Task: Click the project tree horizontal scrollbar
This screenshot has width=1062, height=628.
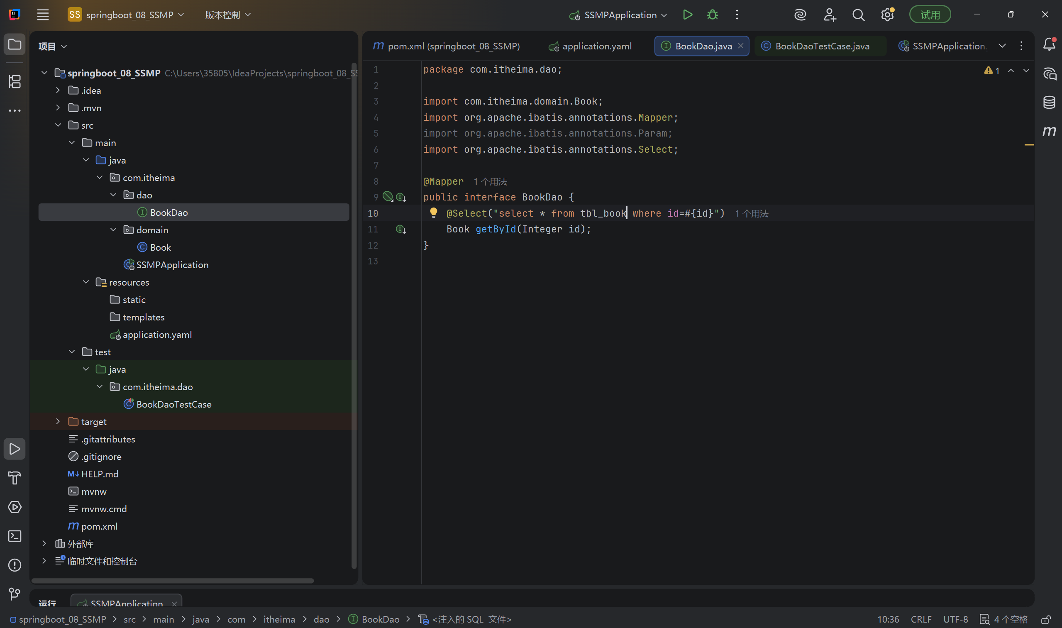Action: (173, 581)
